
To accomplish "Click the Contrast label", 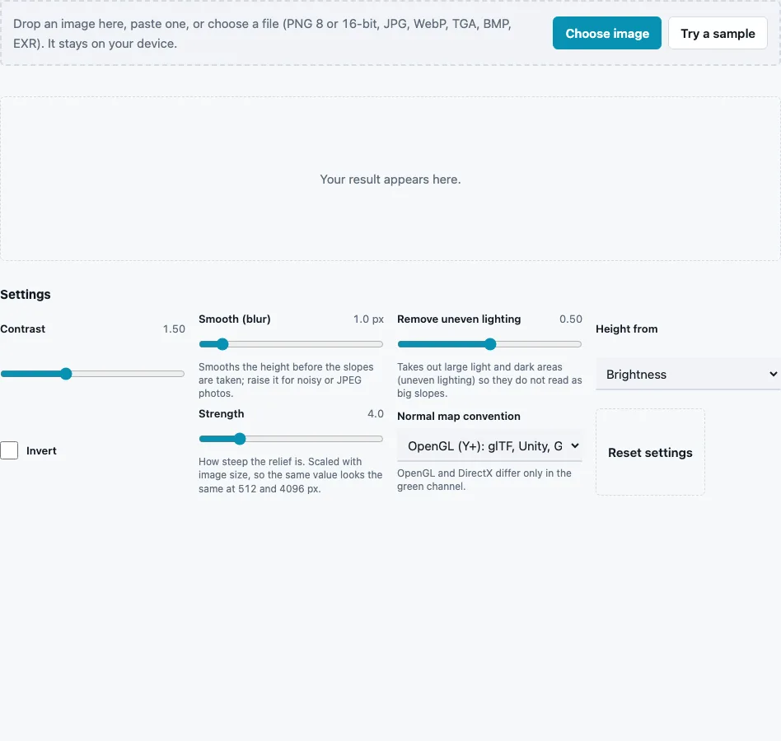I will 23,329.
